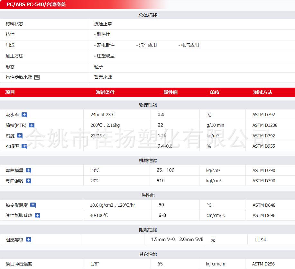This screenshot has width=295, height=269.
Task: Click the plus icon beside 密度
Action: click(x=20, y=136)
